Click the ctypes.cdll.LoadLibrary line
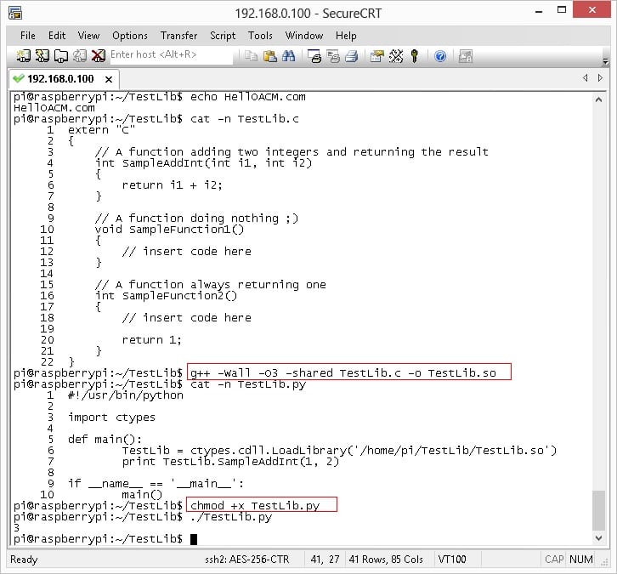Viewport: 617px width, 574px height. pyautogui.click(x=339, y=451)
